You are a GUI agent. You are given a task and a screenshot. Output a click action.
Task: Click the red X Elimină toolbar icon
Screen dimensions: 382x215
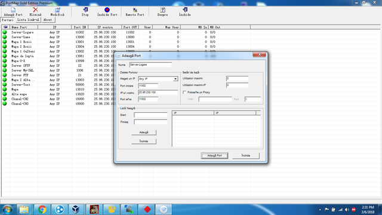(x=35, y=10)
